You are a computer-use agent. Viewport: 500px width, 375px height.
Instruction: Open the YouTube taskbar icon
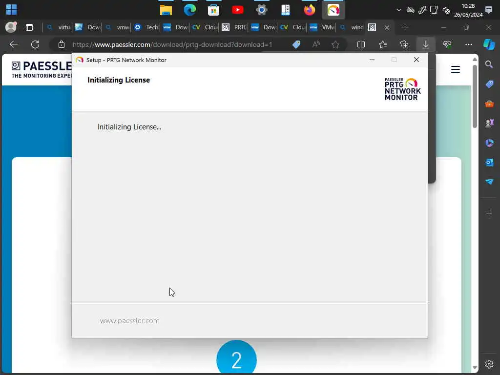click(x=238, y=10)
